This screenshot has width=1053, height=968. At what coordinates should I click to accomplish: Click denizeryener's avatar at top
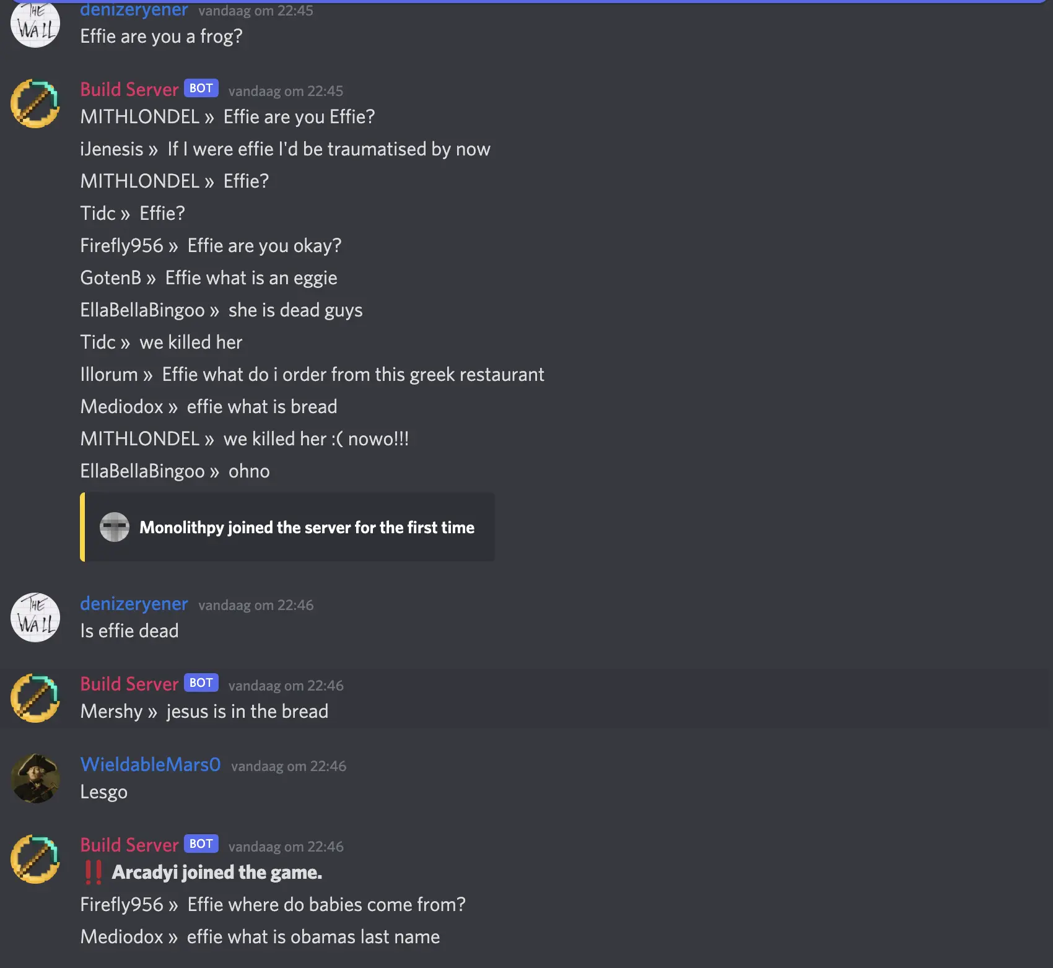(35, 24)
